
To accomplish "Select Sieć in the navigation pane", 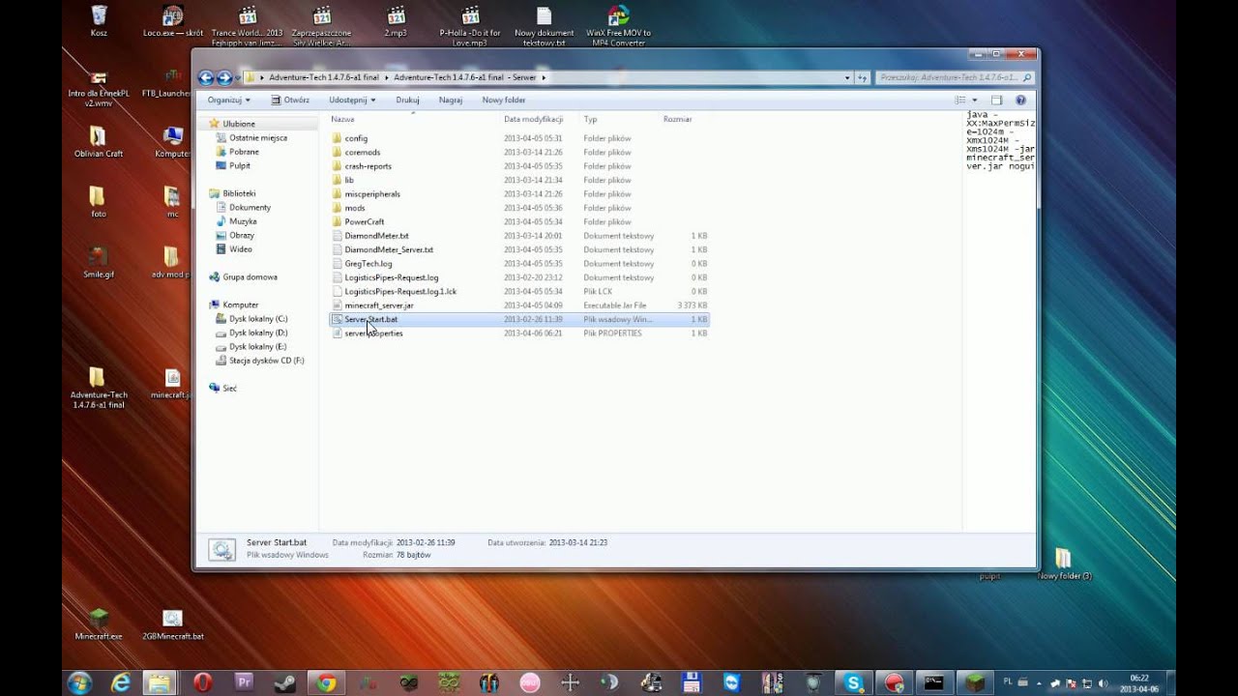I will click(229, 388).
